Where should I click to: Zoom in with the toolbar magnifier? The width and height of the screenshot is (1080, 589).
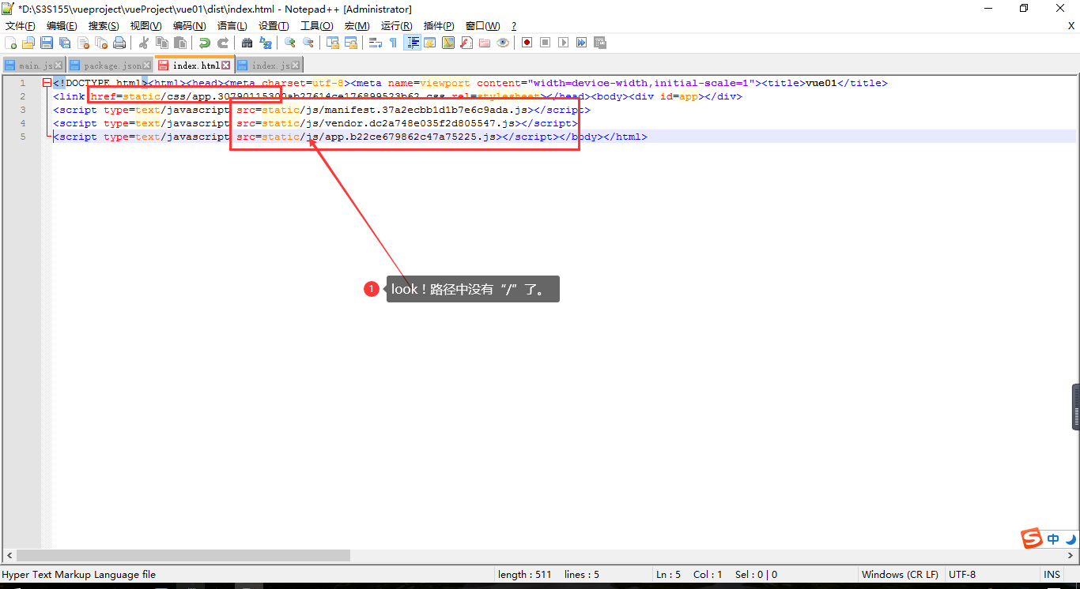[x=290, y=43]
